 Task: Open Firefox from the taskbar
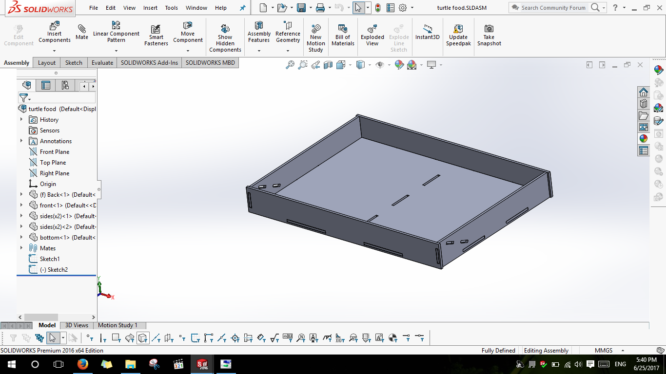click(83, 364)
